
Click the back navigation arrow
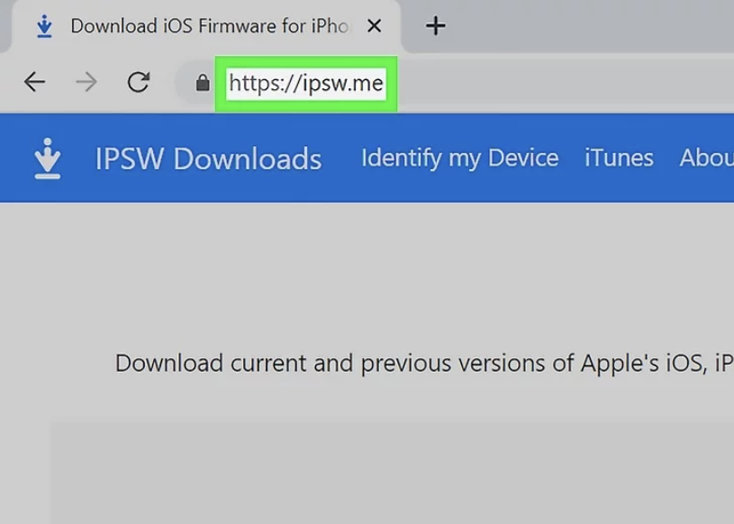(34, 82)
